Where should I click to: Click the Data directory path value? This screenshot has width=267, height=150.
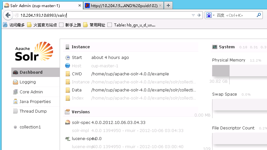click(x=143, y=90)
